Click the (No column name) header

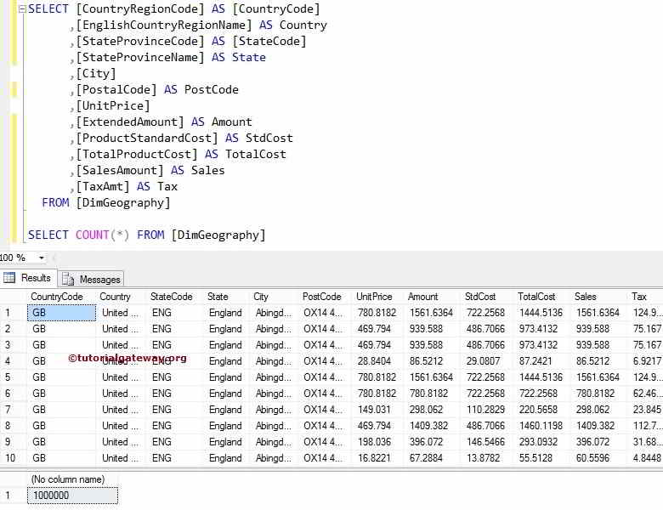click(68, 479)
